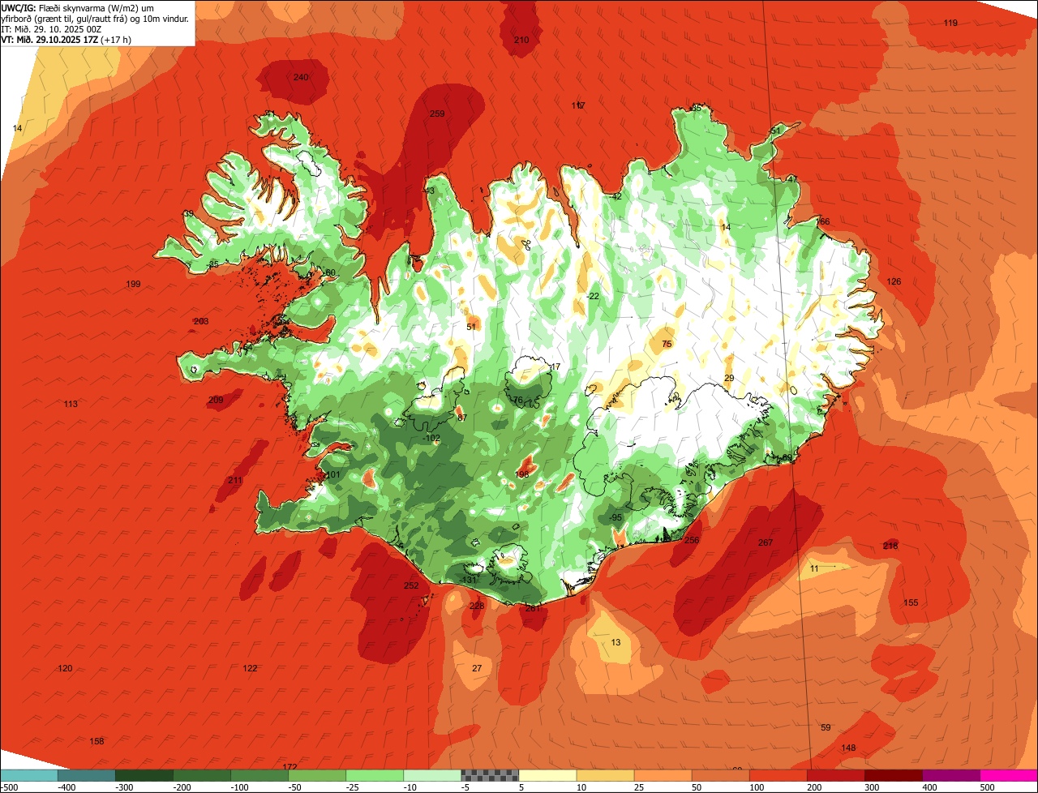
Task: Click the legend swatch between -400 and -300
Action: (x=87, y=775)
